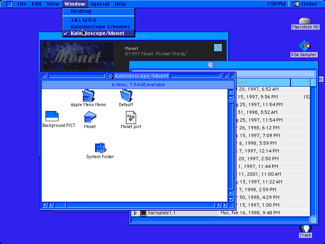Select the Default folder icon
Screen dimensions: 325x244
[x=126, y=96]
